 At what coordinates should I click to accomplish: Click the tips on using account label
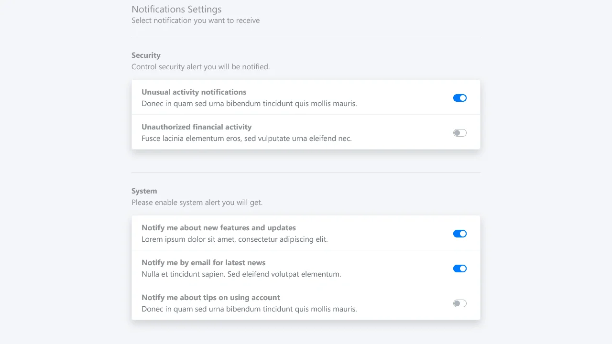point(210,297)
